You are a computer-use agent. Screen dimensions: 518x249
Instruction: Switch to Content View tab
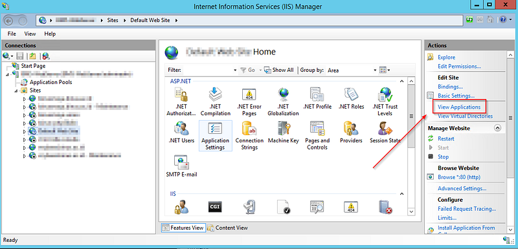[x=228, y=228]
